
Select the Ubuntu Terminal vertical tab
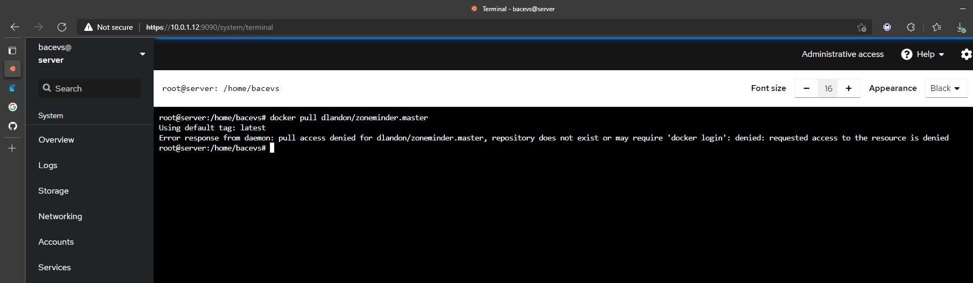[x=12, y=69]
